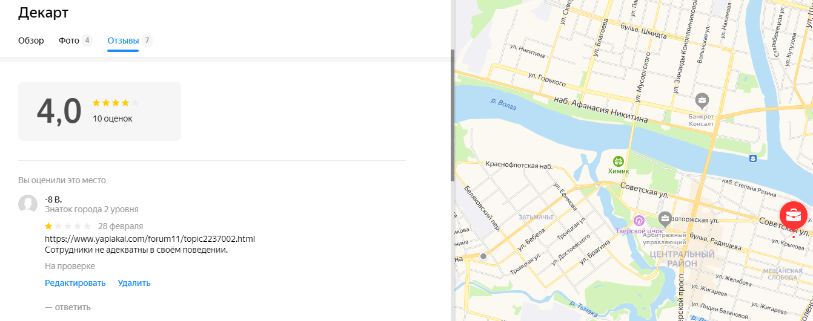This screenshot has height=321, width=813.
Task: Click the first star of the review rating
Action: point(48,226)
